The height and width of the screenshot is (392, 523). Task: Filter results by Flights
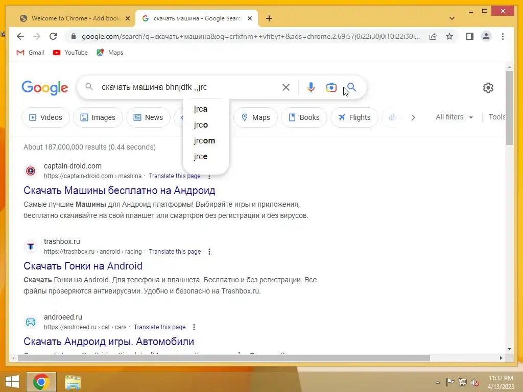[354, 117]
